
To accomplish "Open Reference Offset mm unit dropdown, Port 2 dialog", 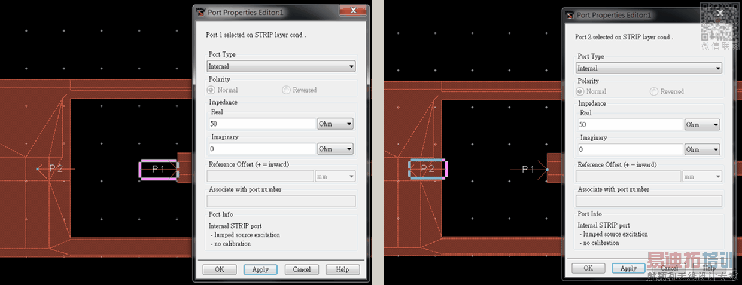I will pos(703,176).
